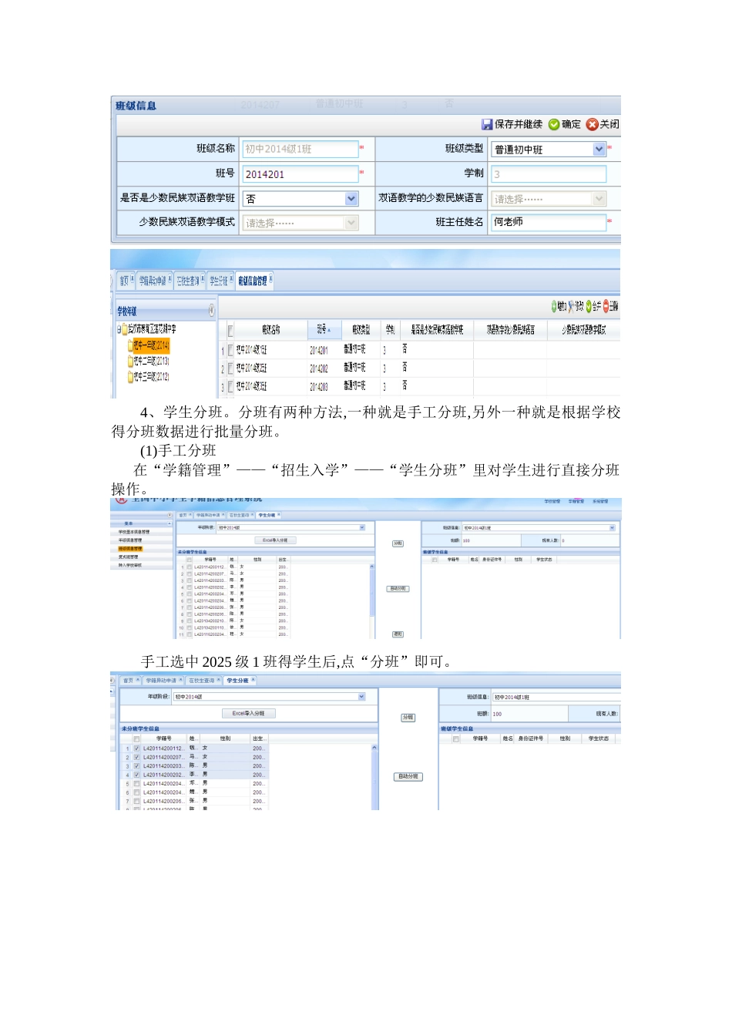
Task: Open 复式班管理 in the middle screenshot's sidebar
Action: 128,557
